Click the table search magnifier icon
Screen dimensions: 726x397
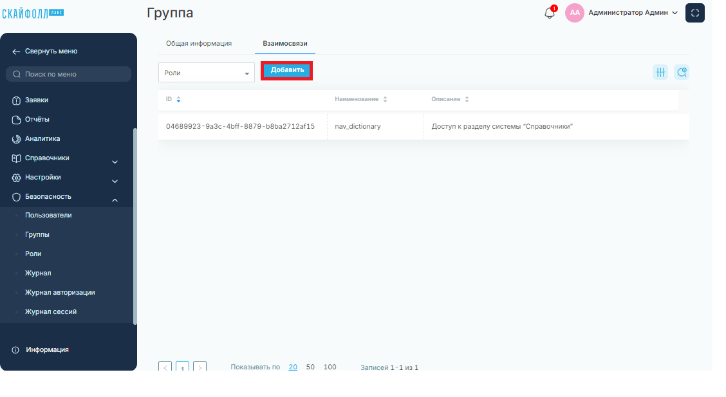pyautogui.click(x=682, y=72)
